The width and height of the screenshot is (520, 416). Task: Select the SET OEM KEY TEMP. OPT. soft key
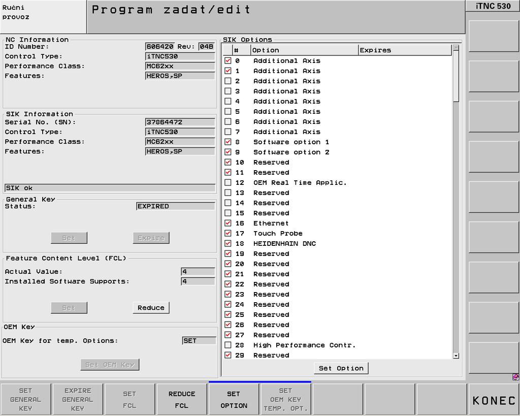click(x=286, y=399)
